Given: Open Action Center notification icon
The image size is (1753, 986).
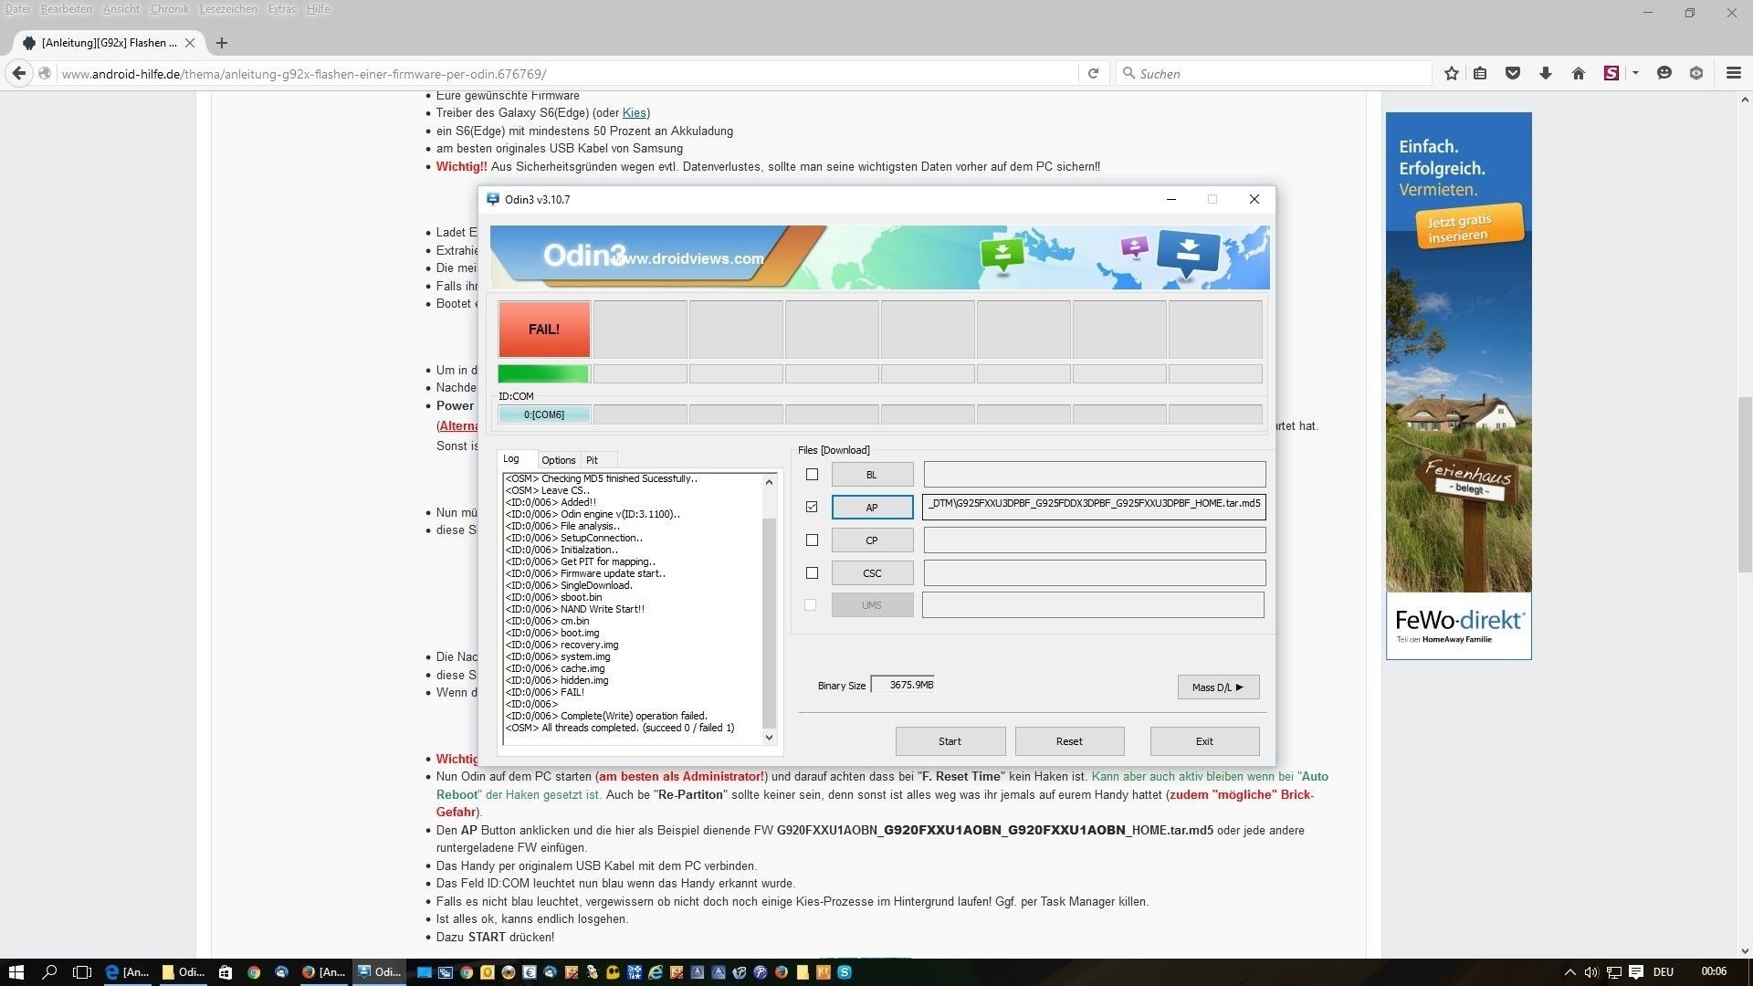Looking at the screenshot, I should (x=1636, y=972).
